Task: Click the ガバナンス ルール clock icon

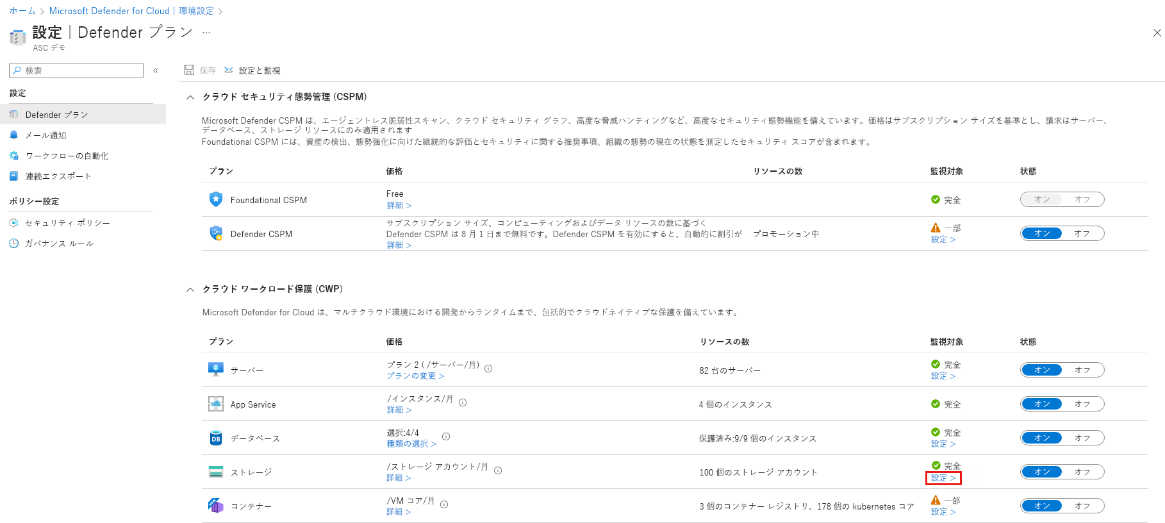Action: [x=14, y=243]
